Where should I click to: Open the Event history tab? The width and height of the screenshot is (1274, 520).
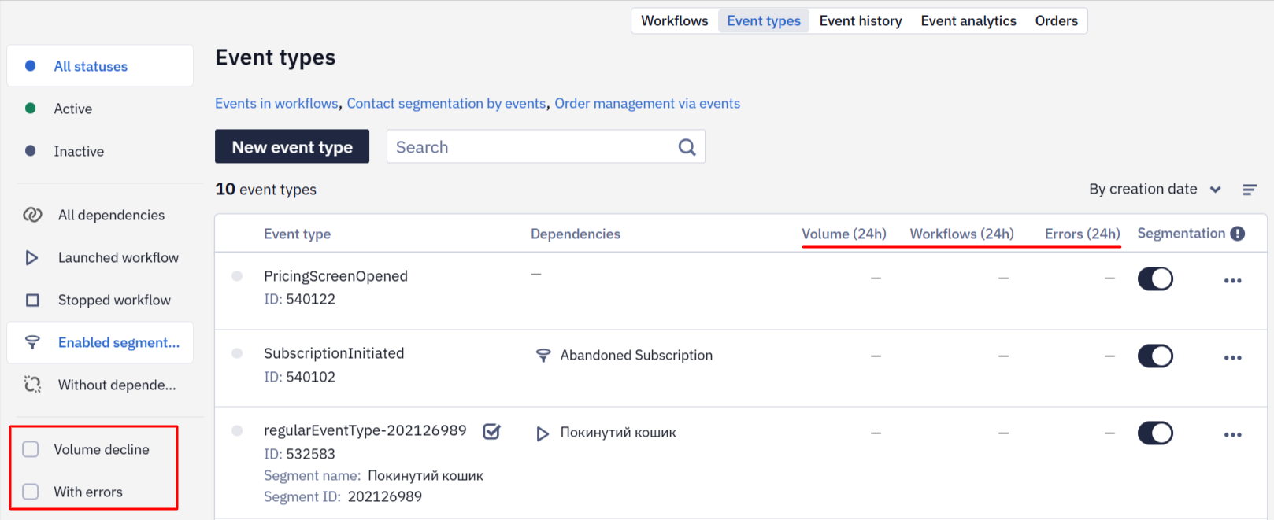(x=861, y=20)
